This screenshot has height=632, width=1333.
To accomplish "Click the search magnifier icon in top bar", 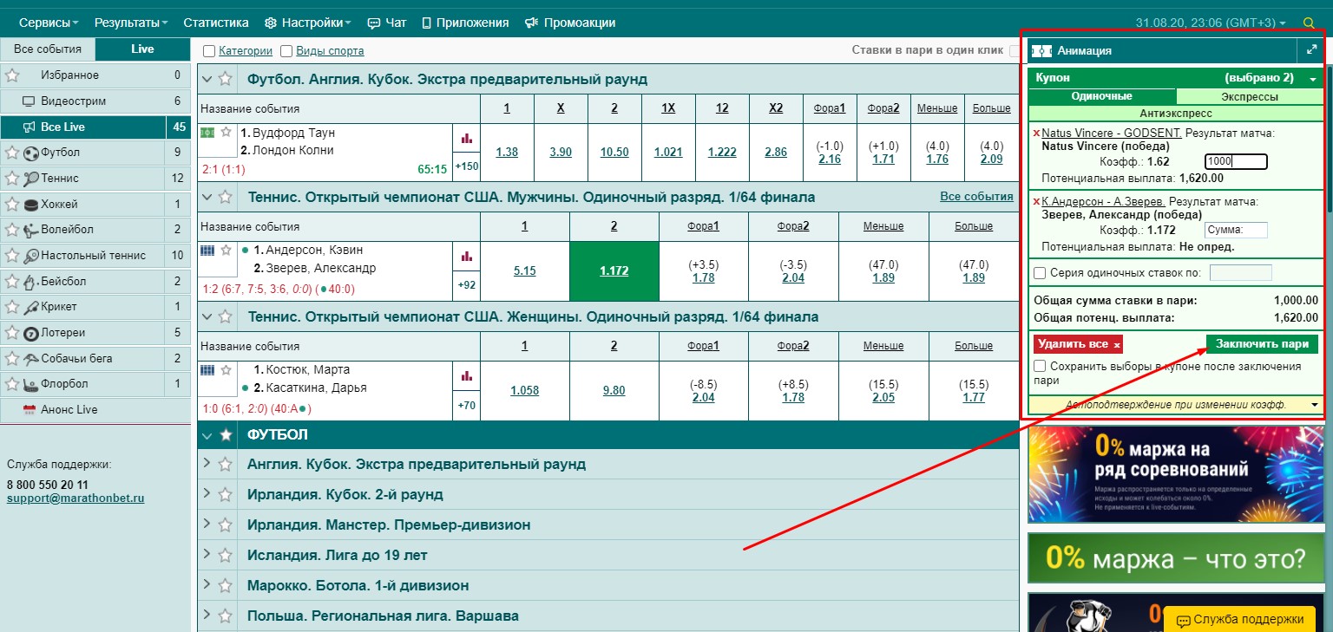I will click(1309, 23).
